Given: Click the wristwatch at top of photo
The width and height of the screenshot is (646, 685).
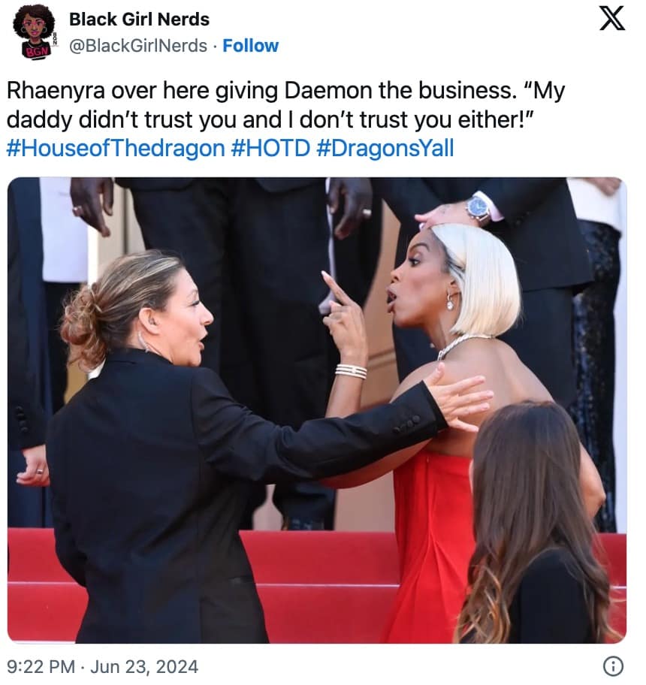Looking at the screenshot, I should (478, 209).
